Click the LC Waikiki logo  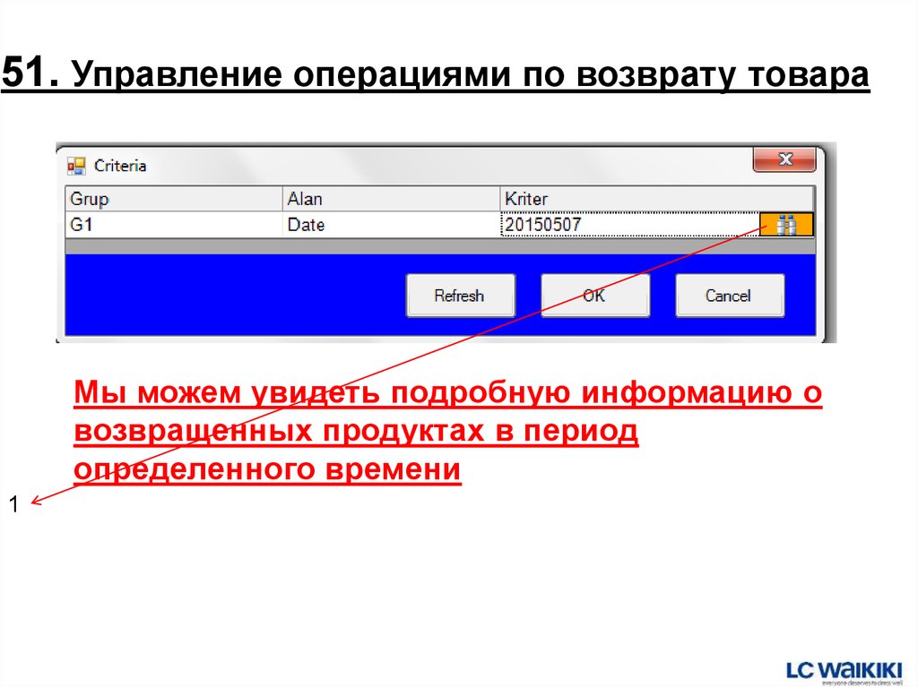tap(844, 671)
